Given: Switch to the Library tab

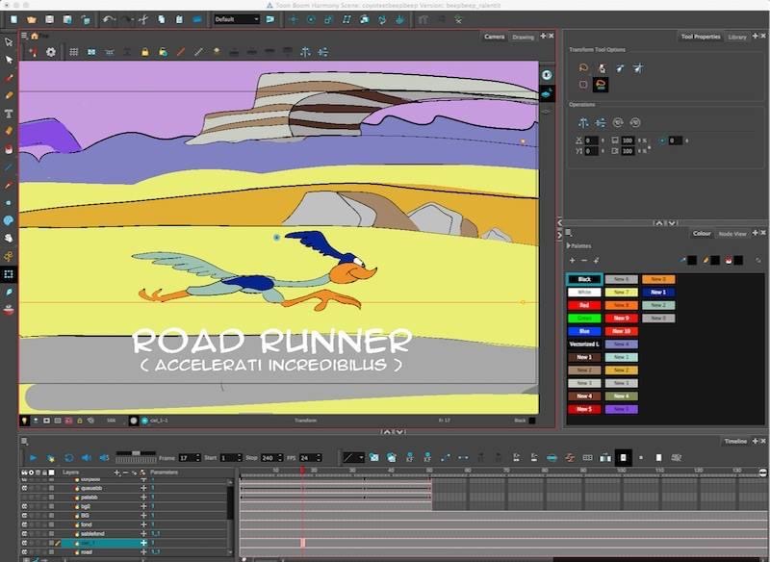Looking at the screenshot, I should (x=737, y=37).
